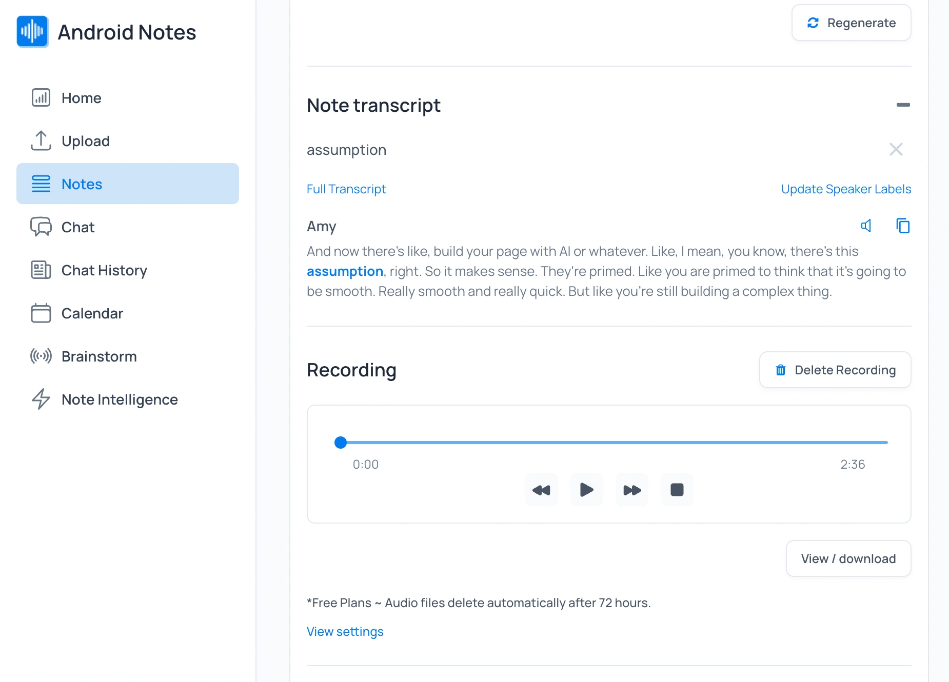Go to Upload in the sidebar

click(x=128, y=141)
